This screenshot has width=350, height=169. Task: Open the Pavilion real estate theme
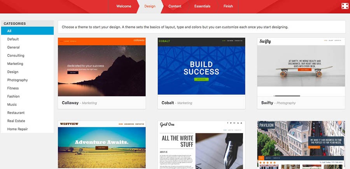(x=301, y=145)
